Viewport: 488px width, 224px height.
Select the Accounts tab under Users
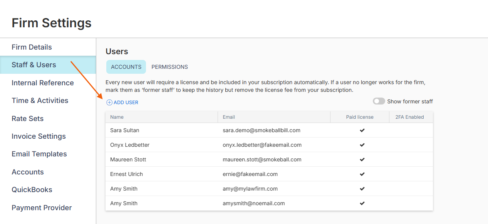point(126,67)
